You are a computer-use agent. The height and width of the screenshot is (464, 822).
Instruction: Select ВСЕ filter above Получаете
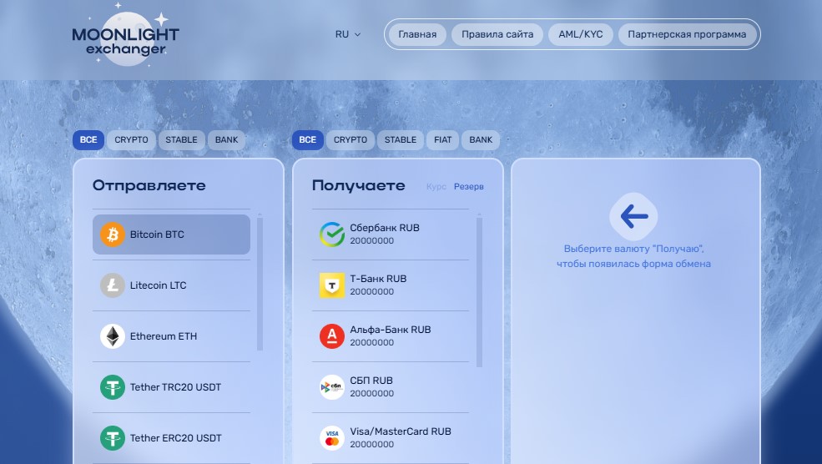coord(307,140)
